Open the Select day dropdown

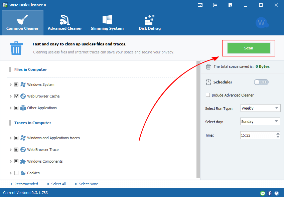tap(260, 122)
